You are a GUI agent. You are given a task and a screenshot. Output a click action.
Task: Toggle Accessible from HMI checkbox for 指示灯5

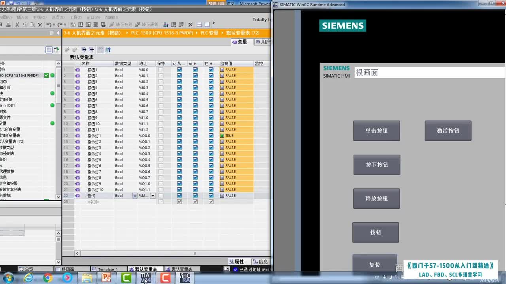(x=179, y=160)
